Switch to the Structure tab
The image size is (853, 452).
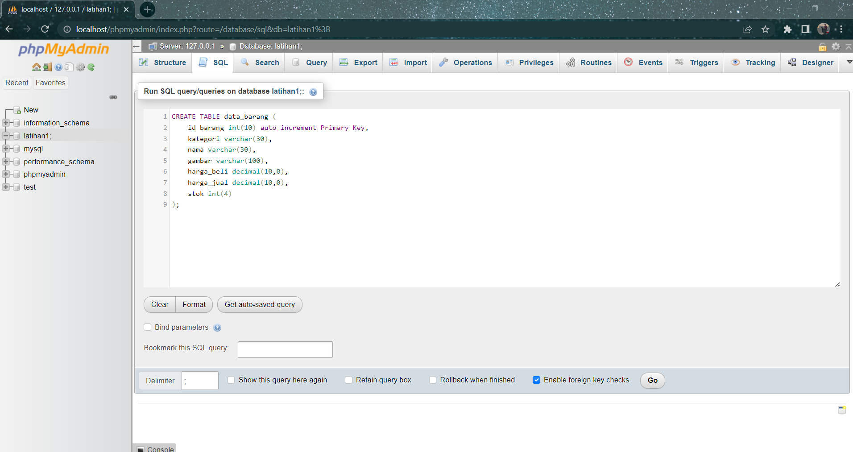(x=168, y=62)
